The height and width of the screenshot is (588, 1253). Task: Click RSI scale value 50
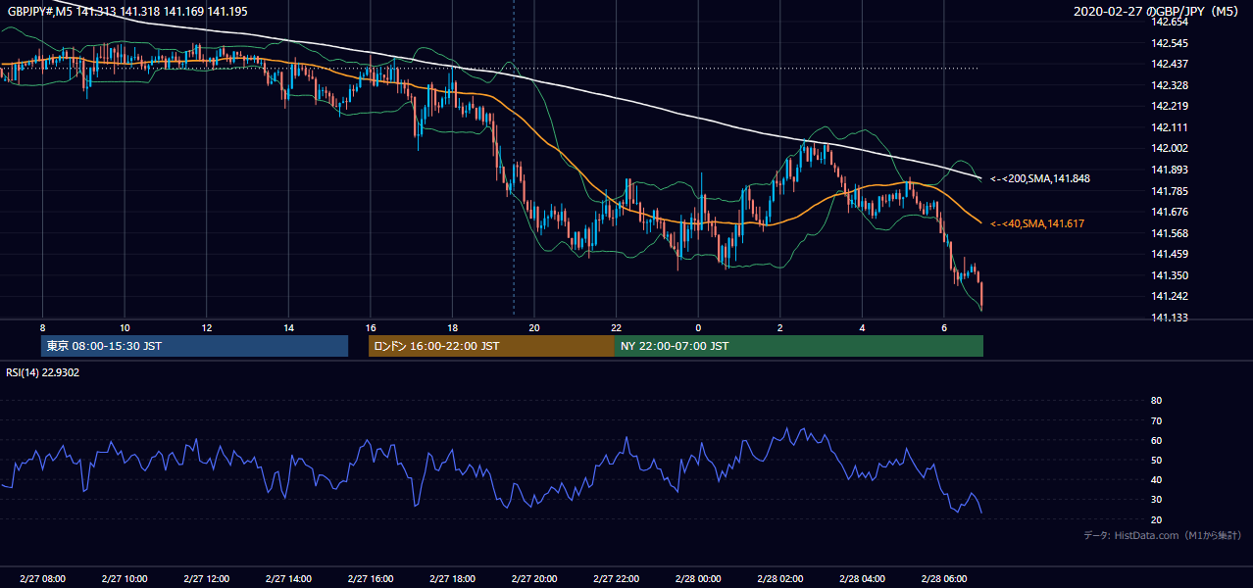1156,460
